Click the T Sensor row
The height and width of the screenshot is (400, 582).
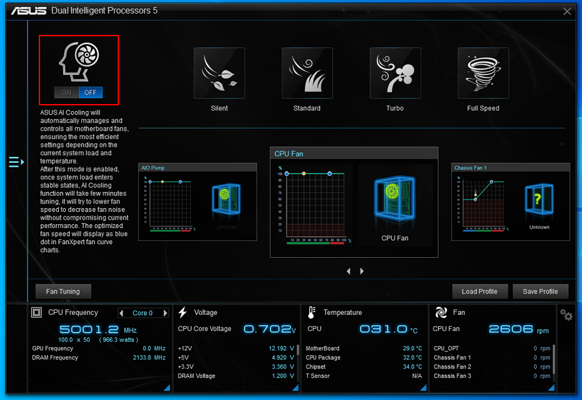[x=363, y=376]
